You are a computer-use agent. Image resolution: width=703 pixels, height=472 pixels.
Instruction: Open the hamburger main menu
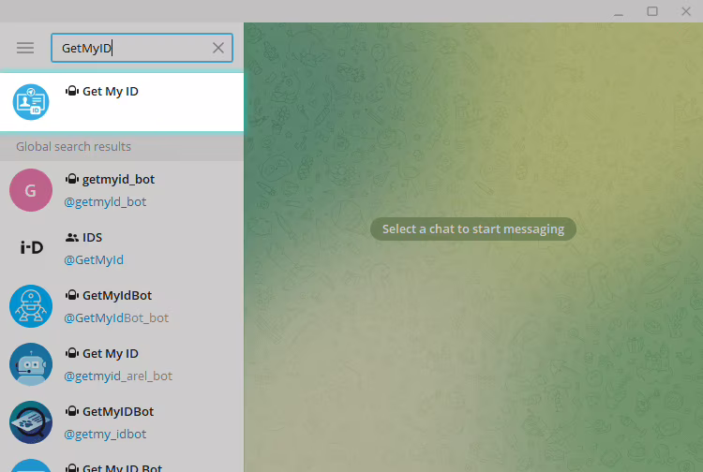(x=25, y=48)
